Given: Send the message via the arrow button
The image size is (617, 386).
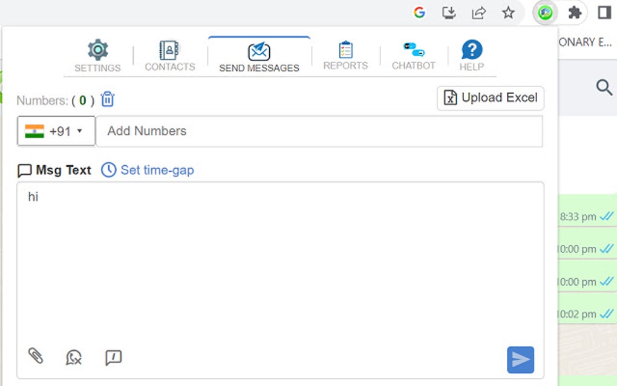Looking at the screenshot, I should [x=520, y=359].
